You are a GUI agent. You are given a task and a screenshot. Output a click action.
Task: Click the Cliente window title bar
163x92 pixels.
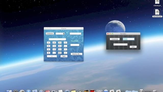coord(64,28)
